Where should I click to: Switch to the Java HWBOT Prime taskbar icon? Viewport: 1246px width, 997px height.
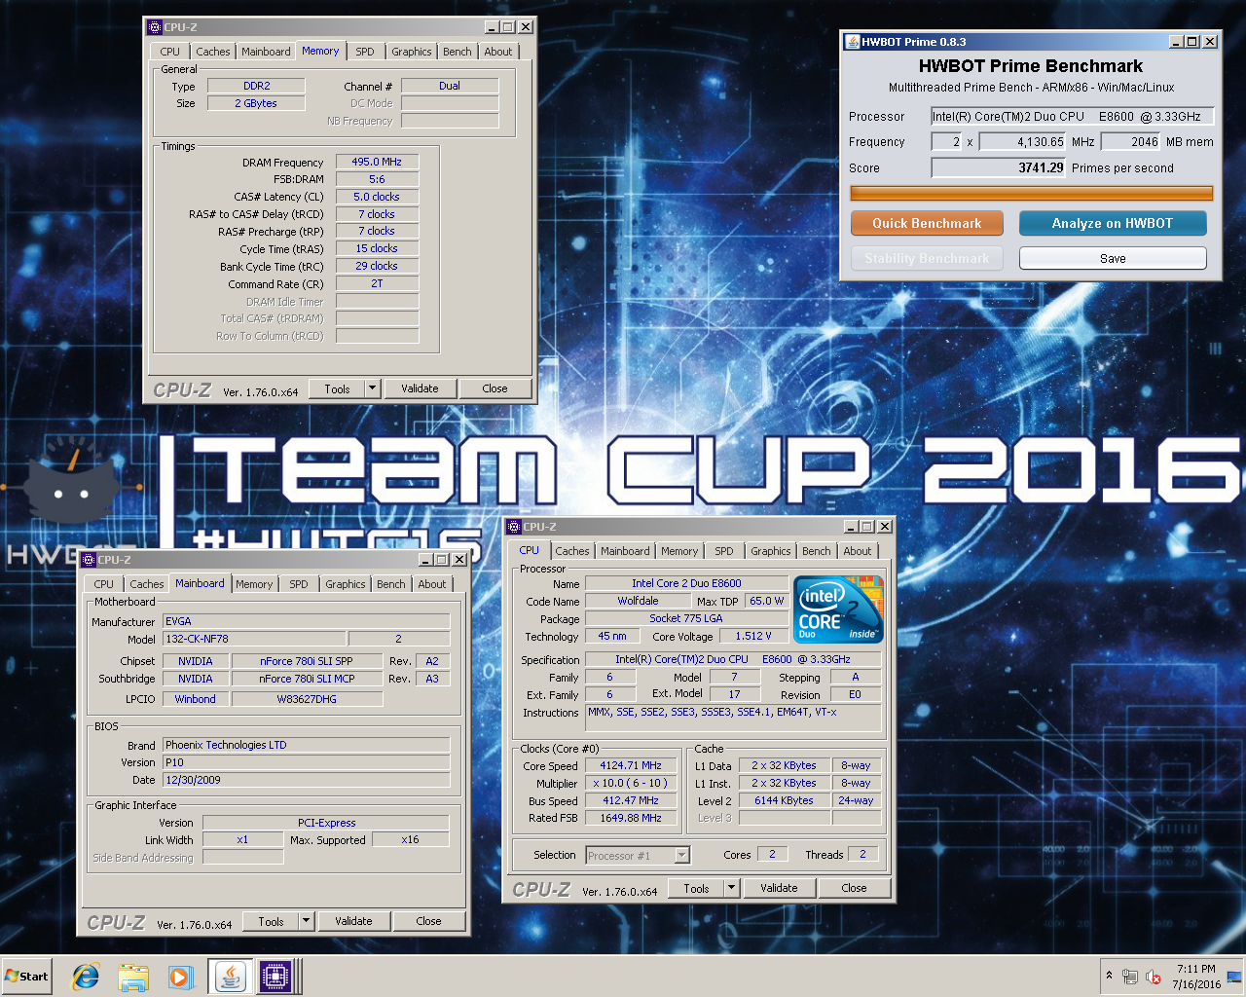pyautogui.click(x=231, y=977)
